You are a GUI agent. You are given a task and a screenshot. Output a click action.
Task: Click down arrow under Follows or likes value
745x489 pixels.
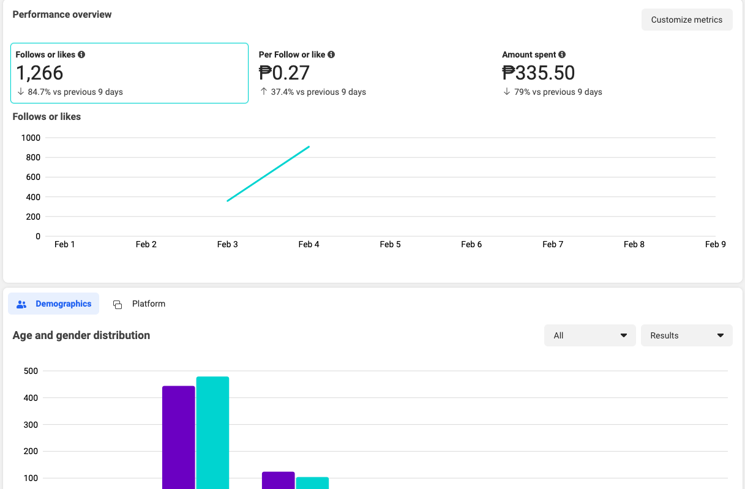(x=20, y=92)
